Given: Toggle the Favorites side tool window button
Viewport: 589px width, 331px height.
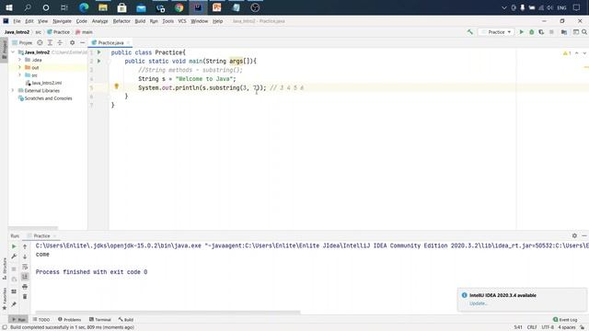Looking at the screenshot, I should pos(4,299).
